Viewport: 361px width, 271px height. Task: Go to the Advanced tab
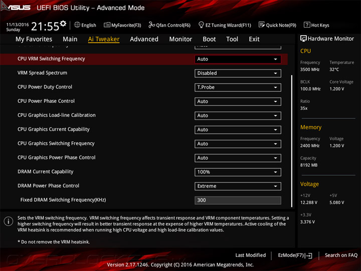point(144,39)
